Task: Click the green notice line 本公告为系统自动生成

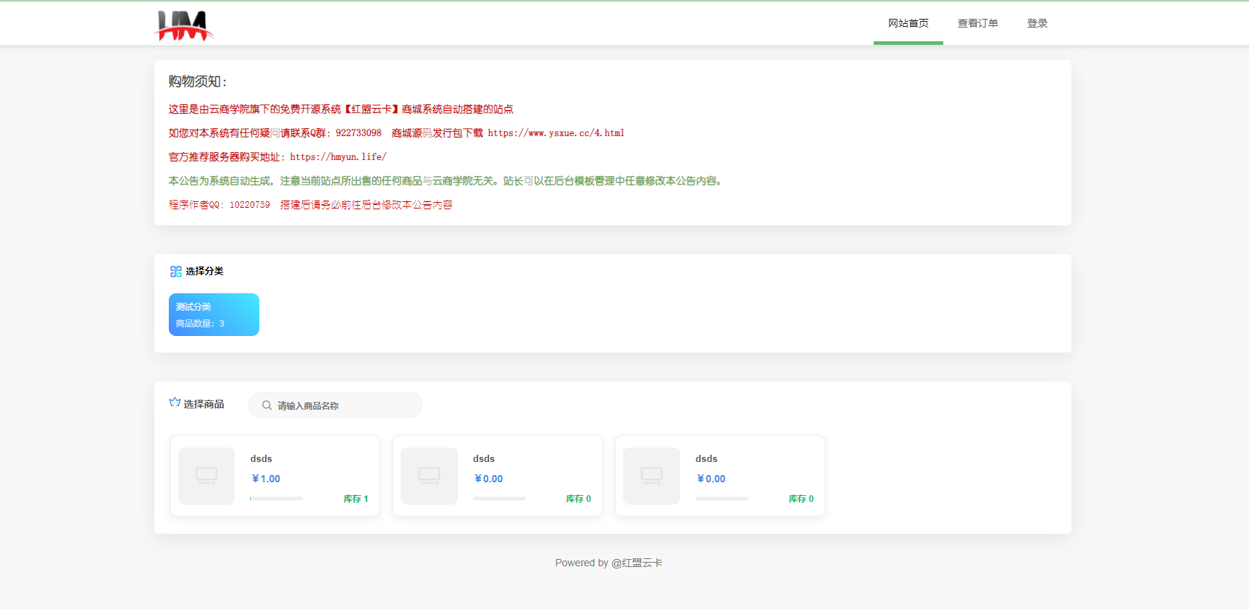Action: point(446,181)
